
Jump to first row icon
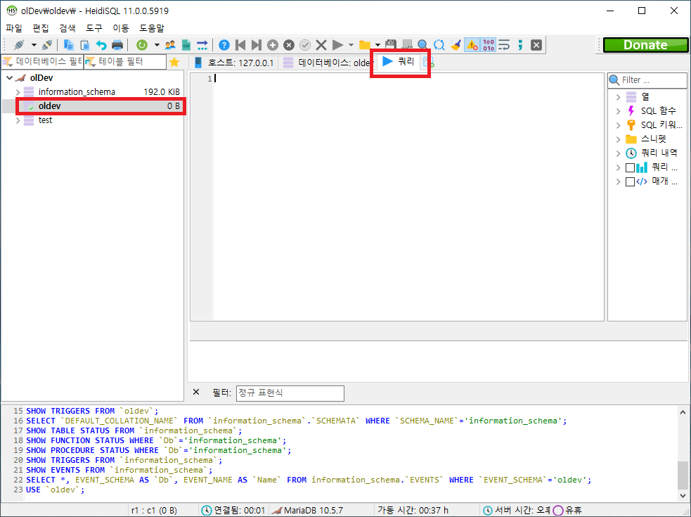(240, 45)
